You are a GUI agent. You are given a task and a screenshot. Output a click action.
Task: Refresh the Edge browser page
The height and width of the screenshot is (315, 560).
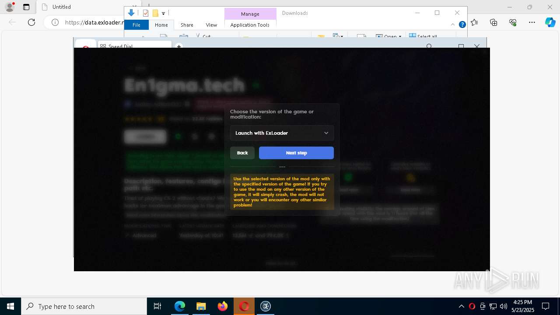(x=31, y=22)
